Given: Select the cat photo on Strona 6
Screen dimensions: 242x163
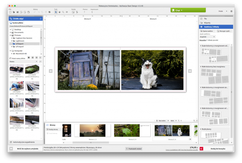Looking at the screenshot, I should (x=152, y=70).
